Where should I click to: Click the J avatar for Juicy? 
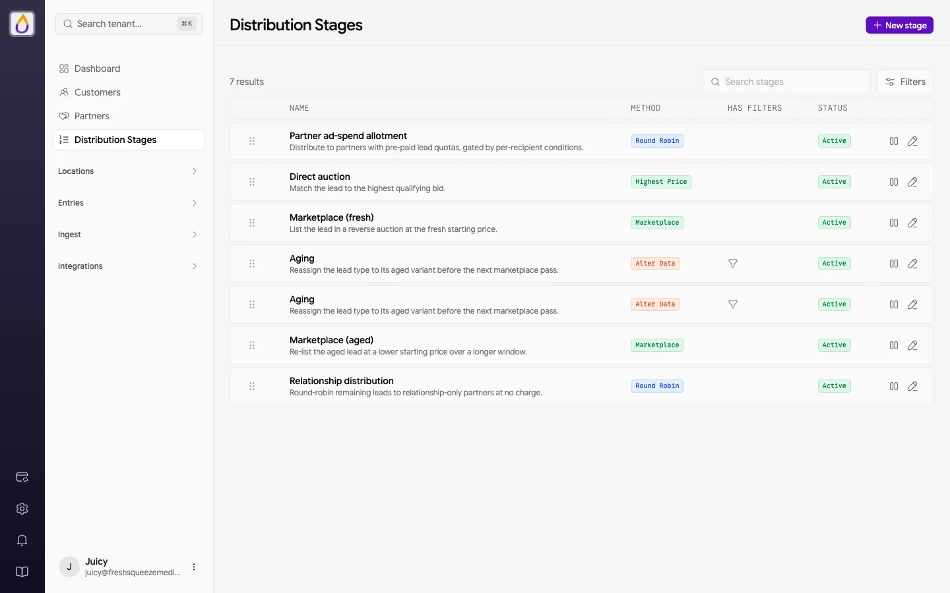tap(69, 567)
